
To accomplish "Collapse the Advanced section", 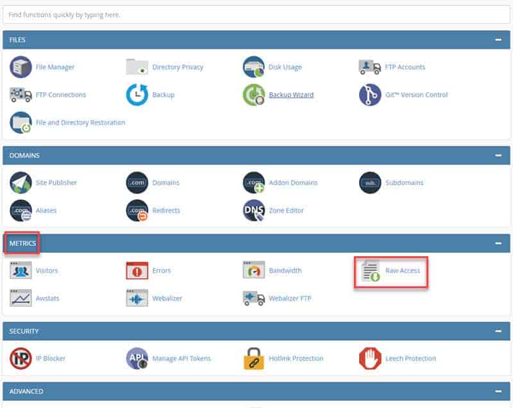I will click(498, 391).
